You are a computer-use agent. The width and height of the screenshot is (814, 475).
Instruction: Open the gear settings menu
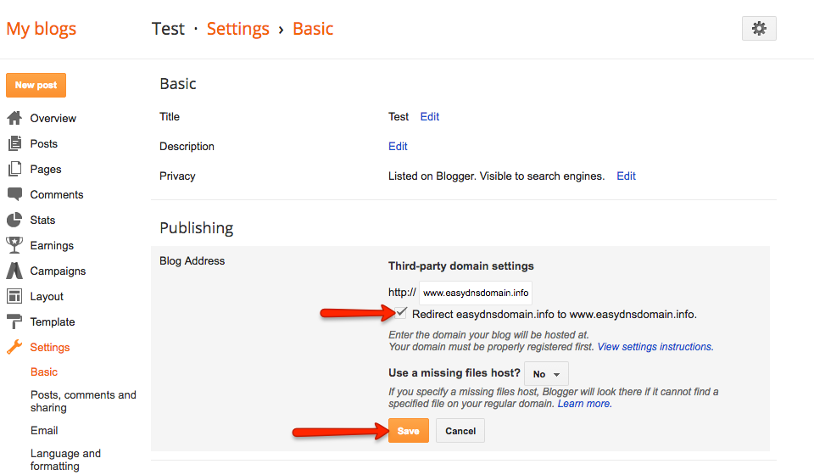tap(759, 29)
